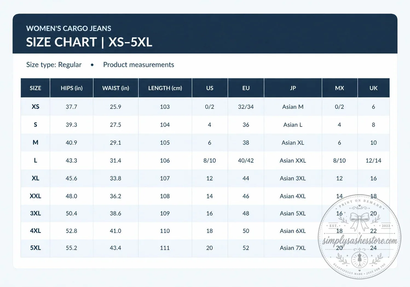Click the "WAIST (in)" column header

click(x=116, y=88)
